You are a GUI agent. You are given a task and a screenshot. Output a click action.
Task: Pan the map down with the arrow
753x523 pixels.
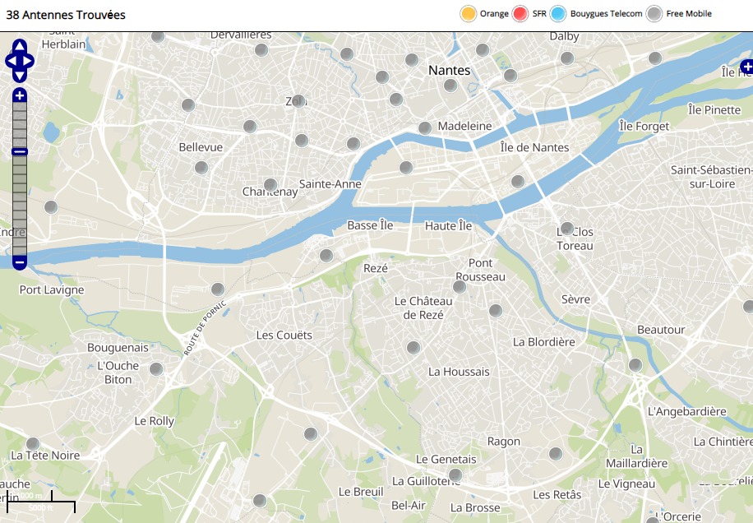tap(20, 75)
